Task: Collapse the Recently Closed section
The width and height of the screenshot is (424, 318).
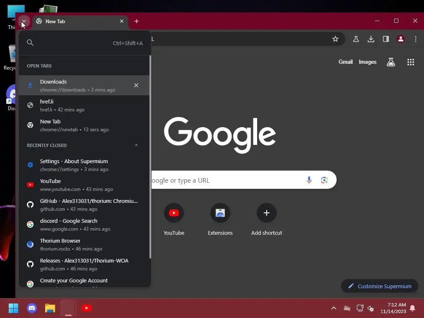Action: tap(136, 145)
